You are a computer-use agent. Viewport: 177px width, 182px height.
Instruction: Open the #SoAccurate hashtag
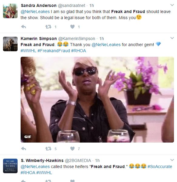click(160, 167)
